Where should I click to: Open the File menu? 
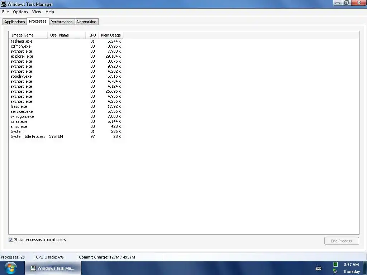5,12
